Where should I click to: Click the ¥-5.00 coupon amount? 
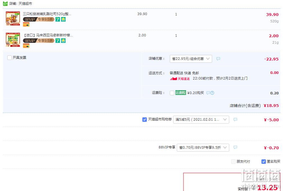[x=271, y=120]
